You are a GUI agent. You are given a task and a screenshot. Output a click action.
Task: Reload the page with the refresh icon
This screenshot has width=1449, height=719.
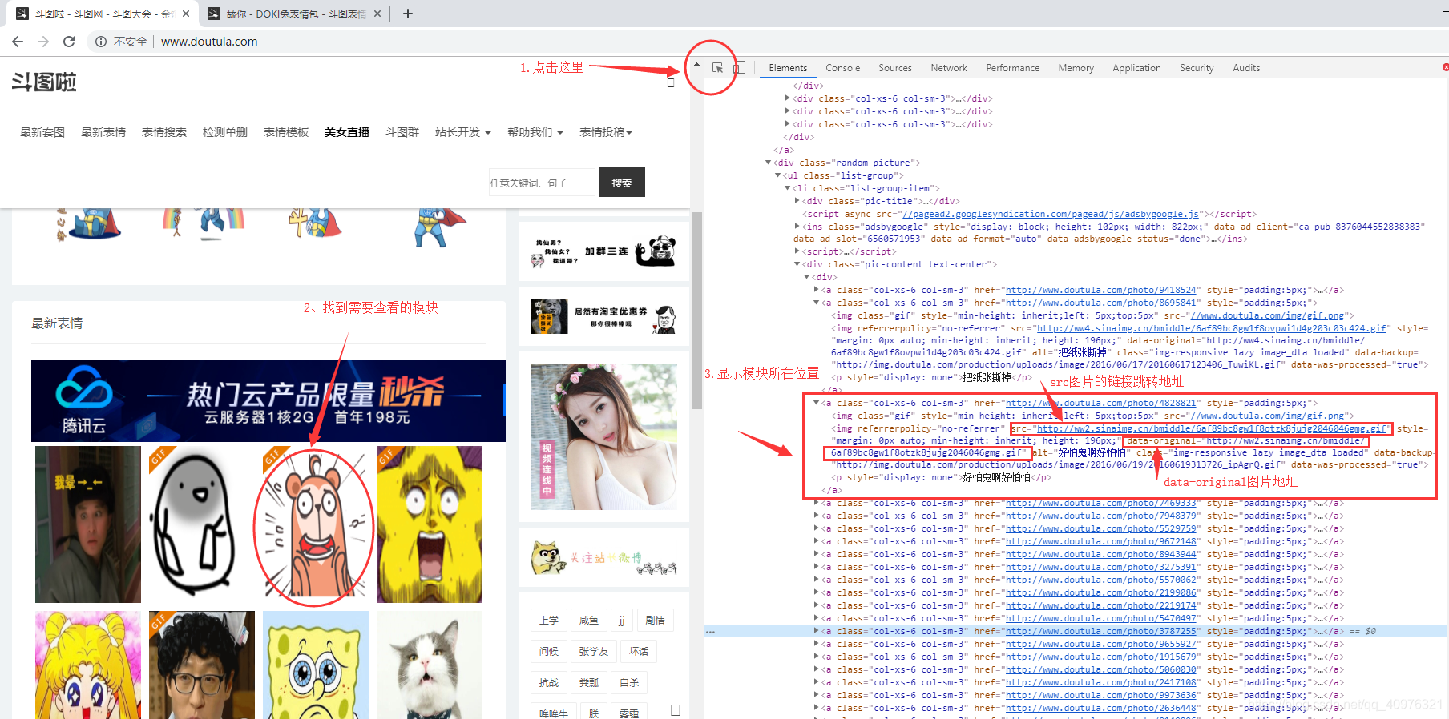pyautogui.click(x=69, y=42)
